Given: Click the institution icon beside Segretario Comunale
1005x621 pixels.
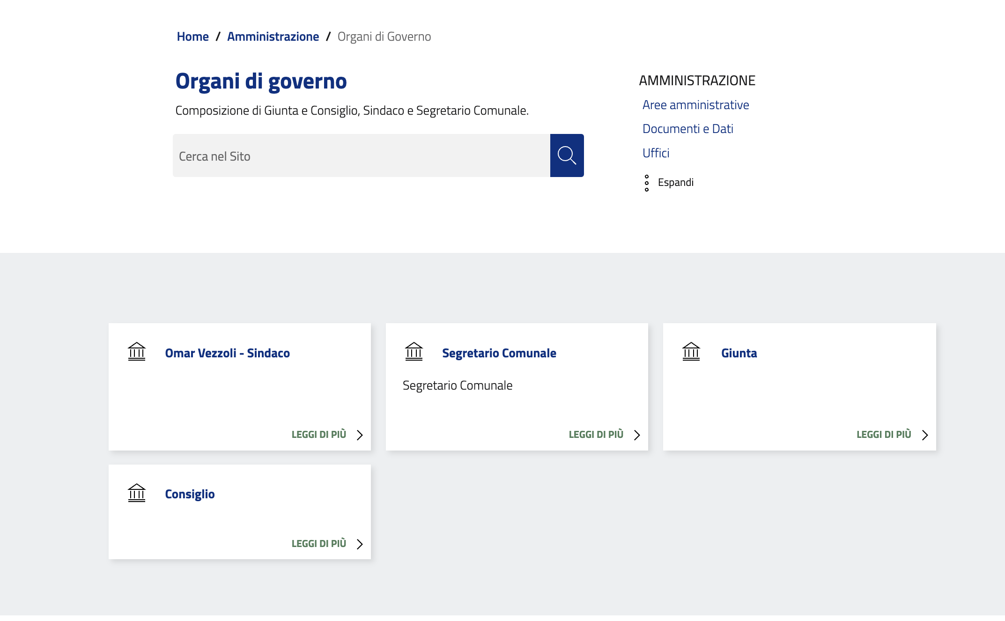Looking at the screenshot, I should pyautogui.click(x=414, y=352).
